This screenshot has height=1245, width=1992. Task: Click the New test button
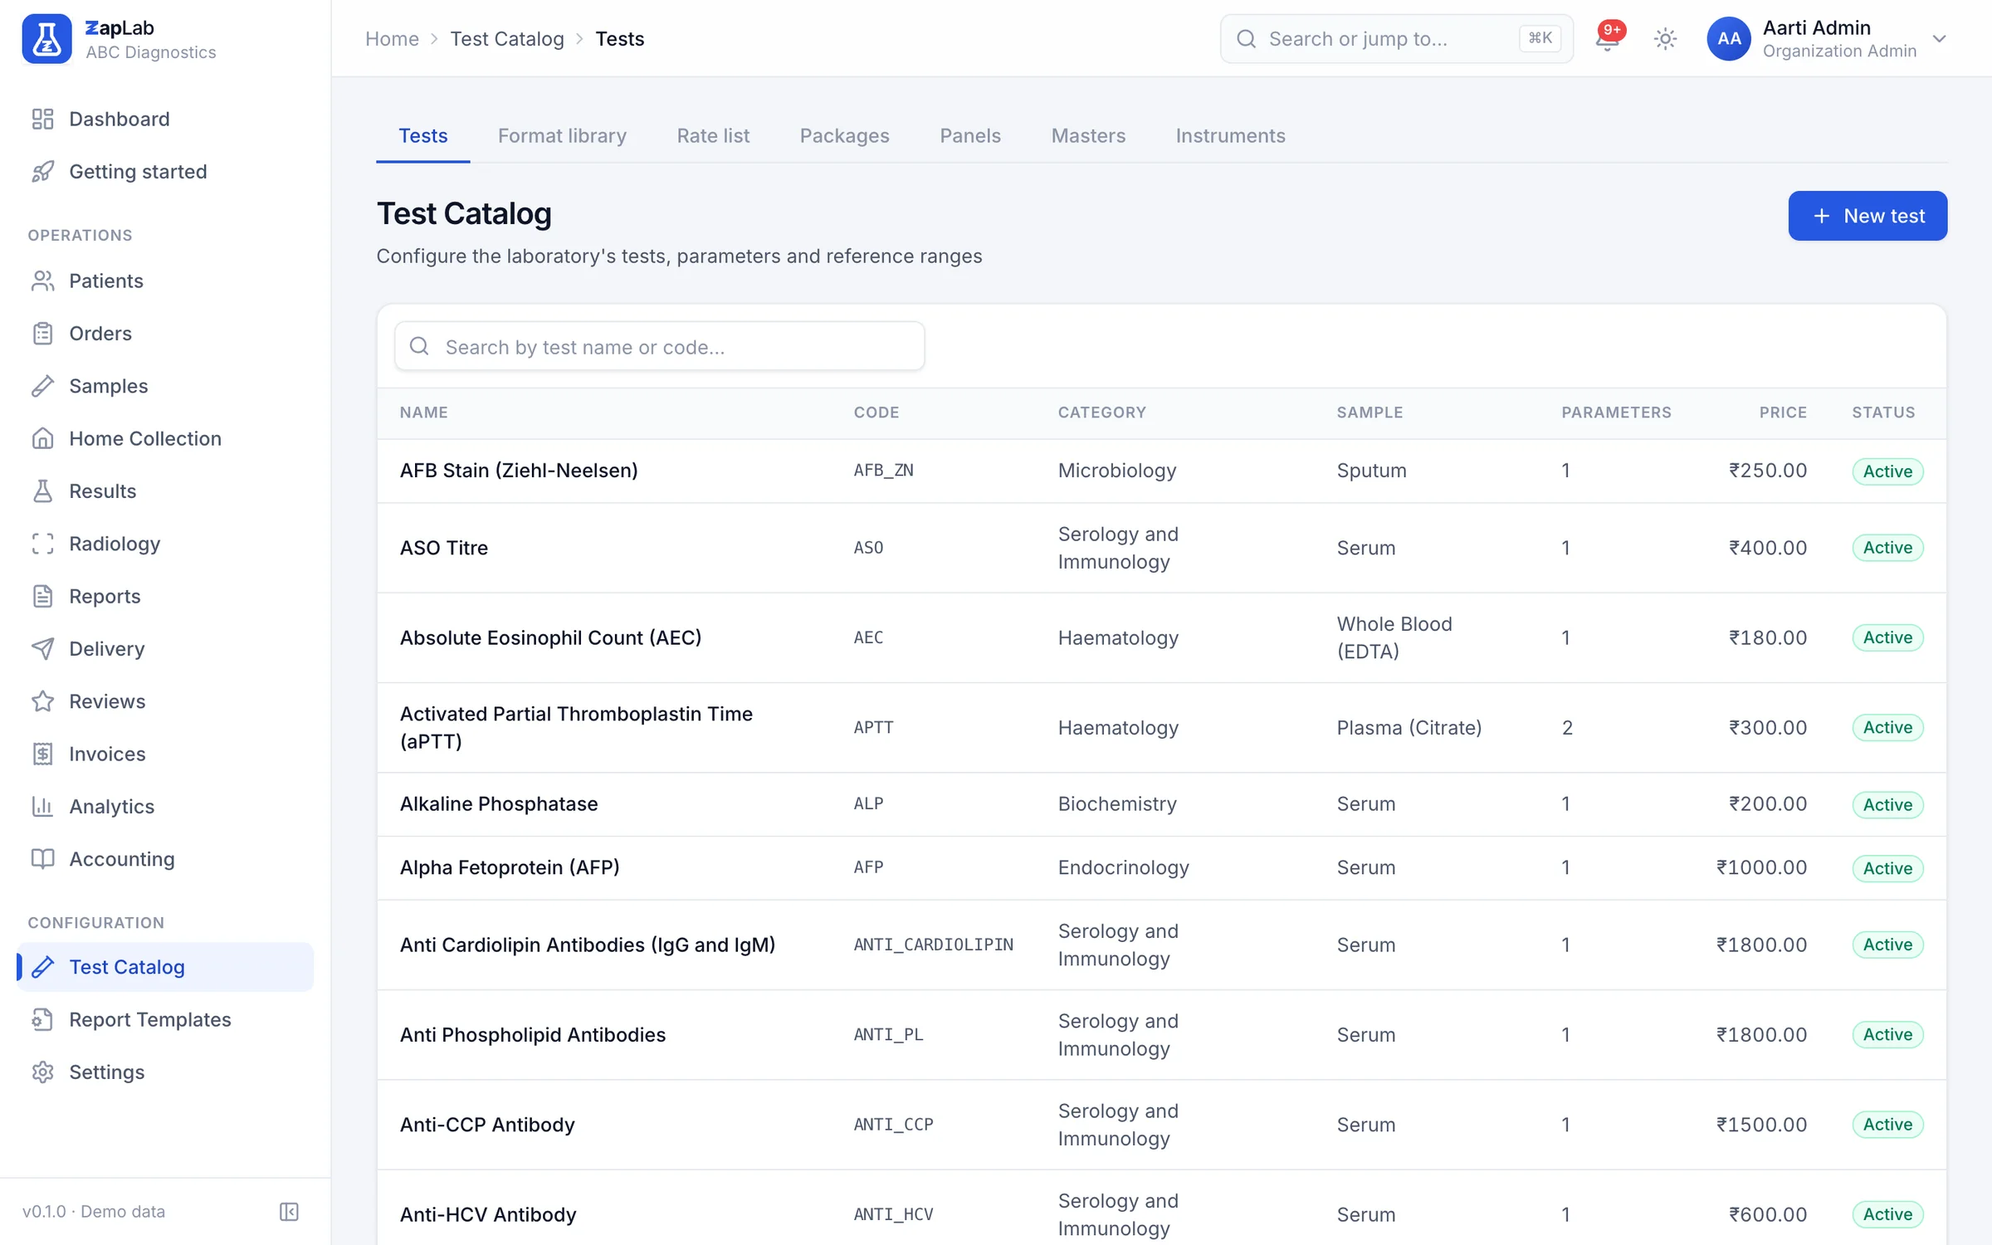(1867, 216)
